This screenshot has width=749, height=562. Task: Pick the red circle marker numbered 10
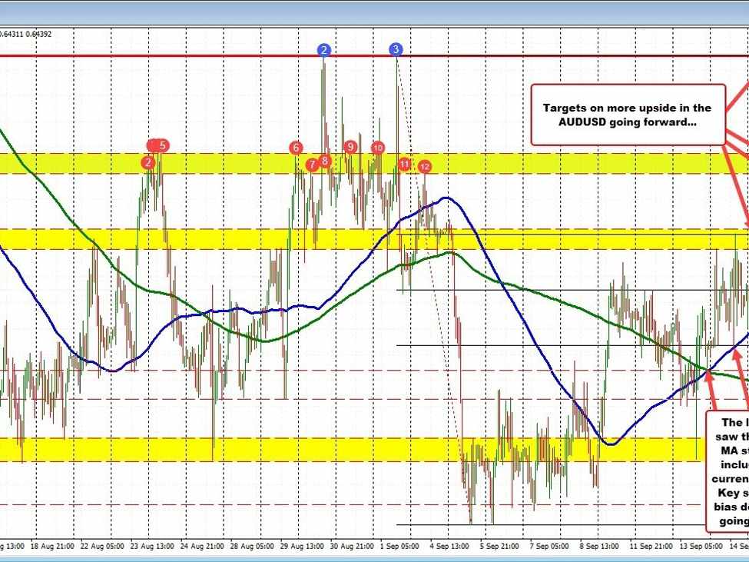378,148
